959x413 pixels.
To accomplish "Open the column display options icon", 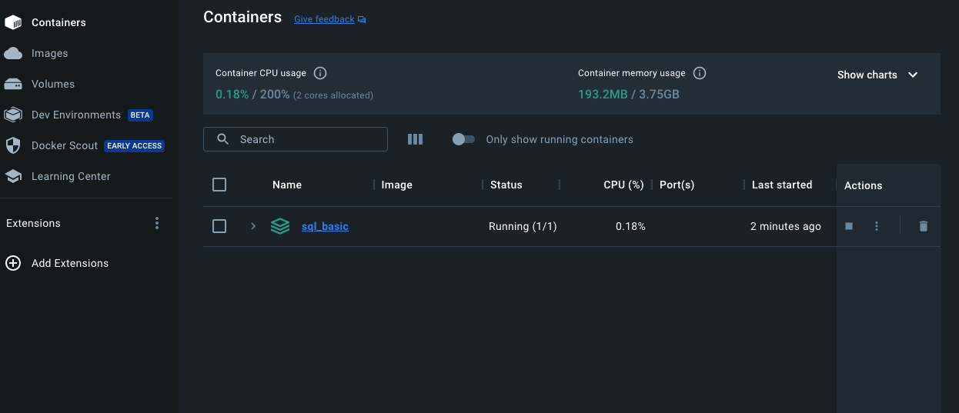I will [416, 139].
